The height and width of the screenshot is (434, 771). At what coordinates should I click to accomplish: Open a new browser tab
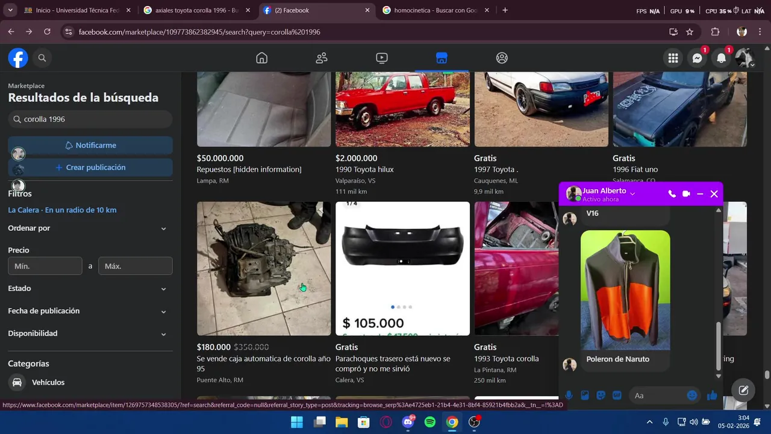(505, 10)
